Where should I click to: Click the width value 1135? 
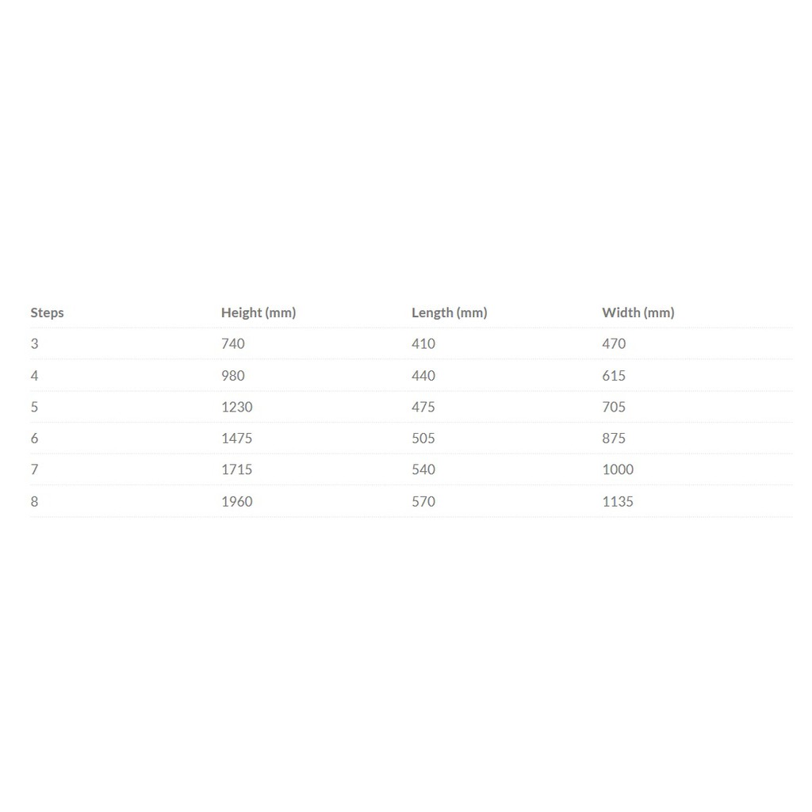point(618,501)
